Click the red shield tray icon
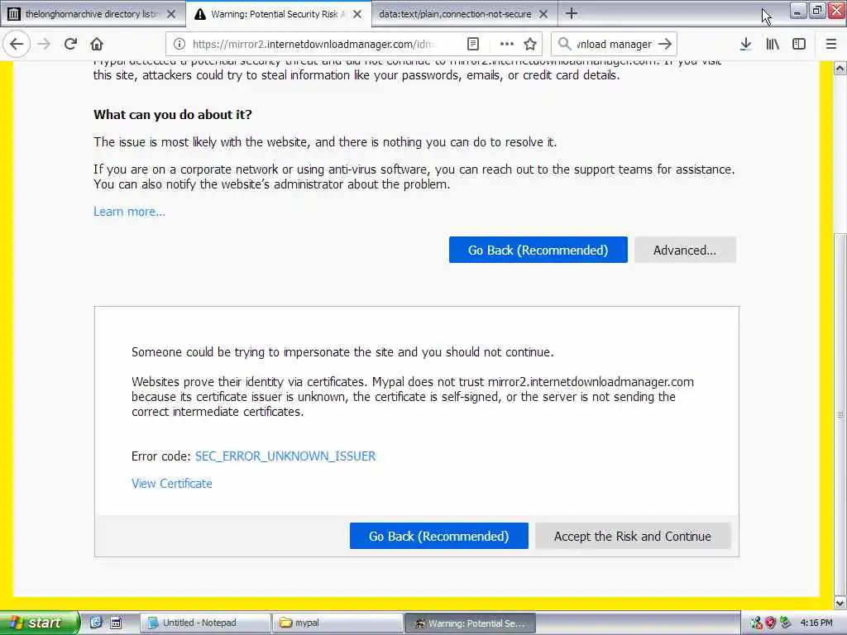Image resolution: width=847 pixels, height=635 pixels. click(x=771, y=623)
